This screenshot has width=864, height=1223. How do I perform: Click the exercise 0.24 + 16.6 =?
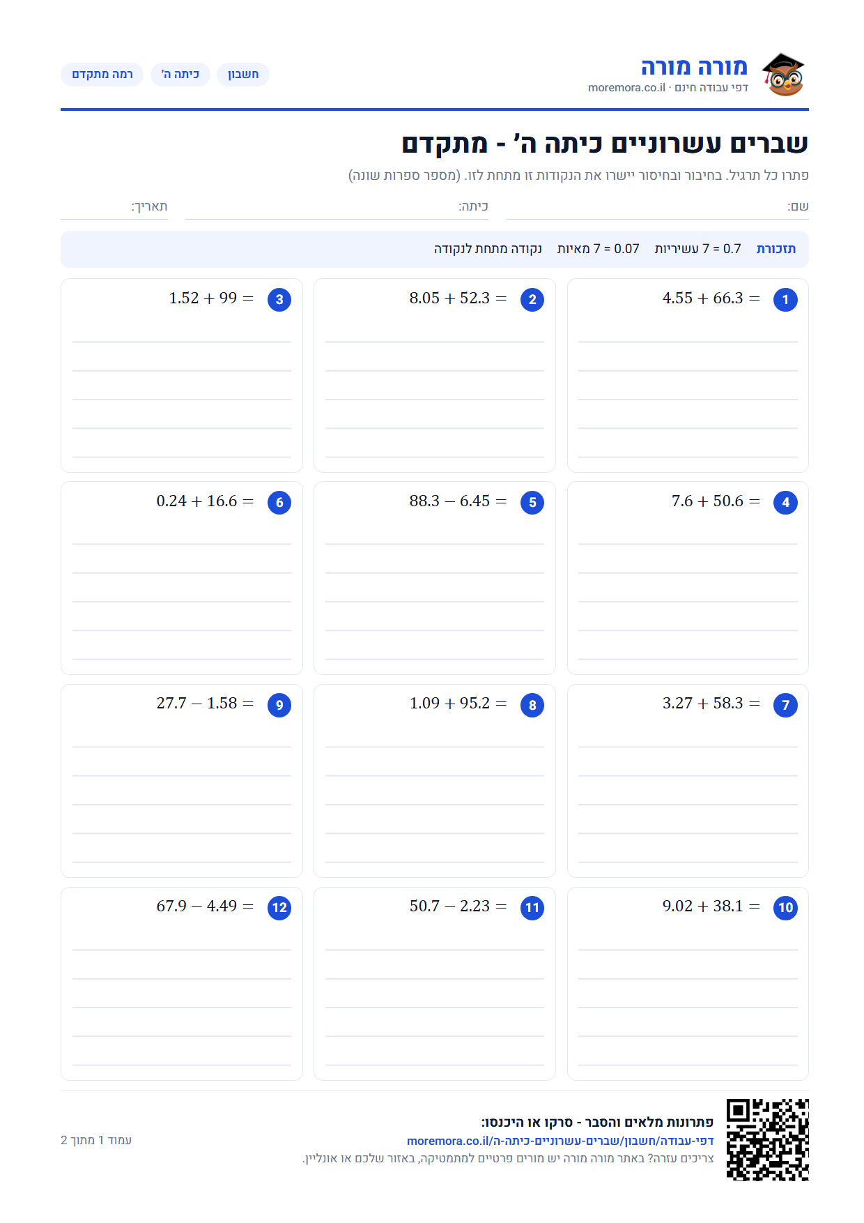click(205, 501)
